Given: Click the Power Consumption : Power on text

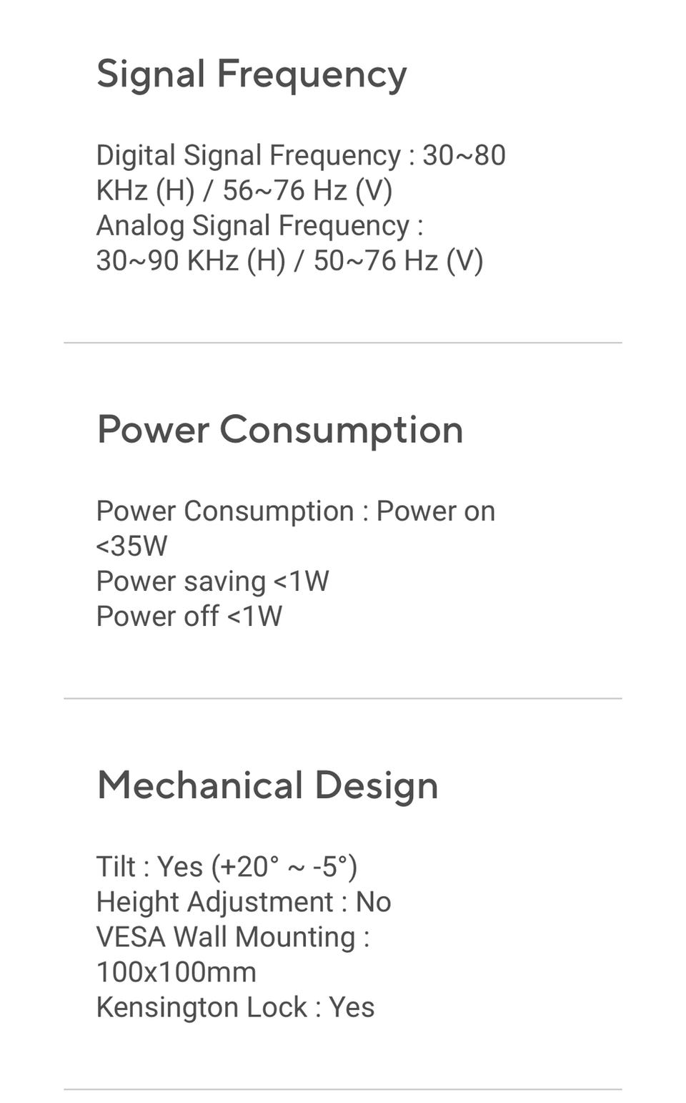Looking at the screenshot, I should 296,511.
